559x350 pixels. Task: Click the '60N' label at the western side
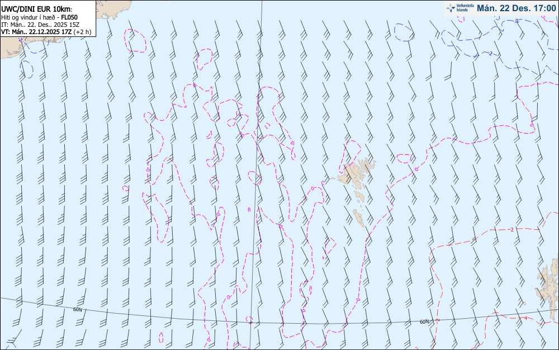point(78,309)
